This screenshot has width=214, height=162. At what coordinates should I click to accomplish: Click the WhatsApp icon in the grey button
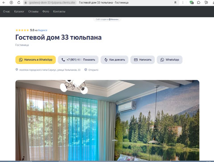(x=162, y=60)
